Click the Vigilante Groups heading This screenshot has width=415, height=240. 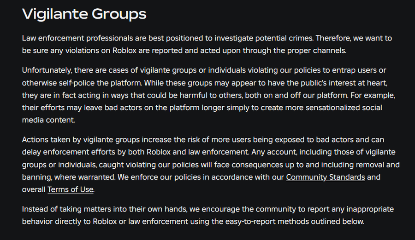coord(84,14)
